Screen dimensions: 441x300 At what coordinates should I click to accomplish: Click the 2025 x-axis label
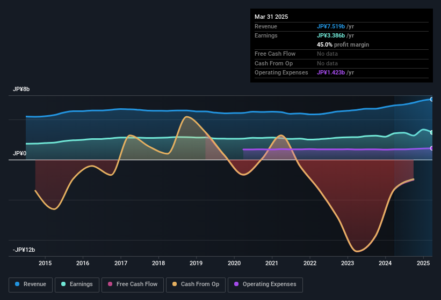point(423,263)
